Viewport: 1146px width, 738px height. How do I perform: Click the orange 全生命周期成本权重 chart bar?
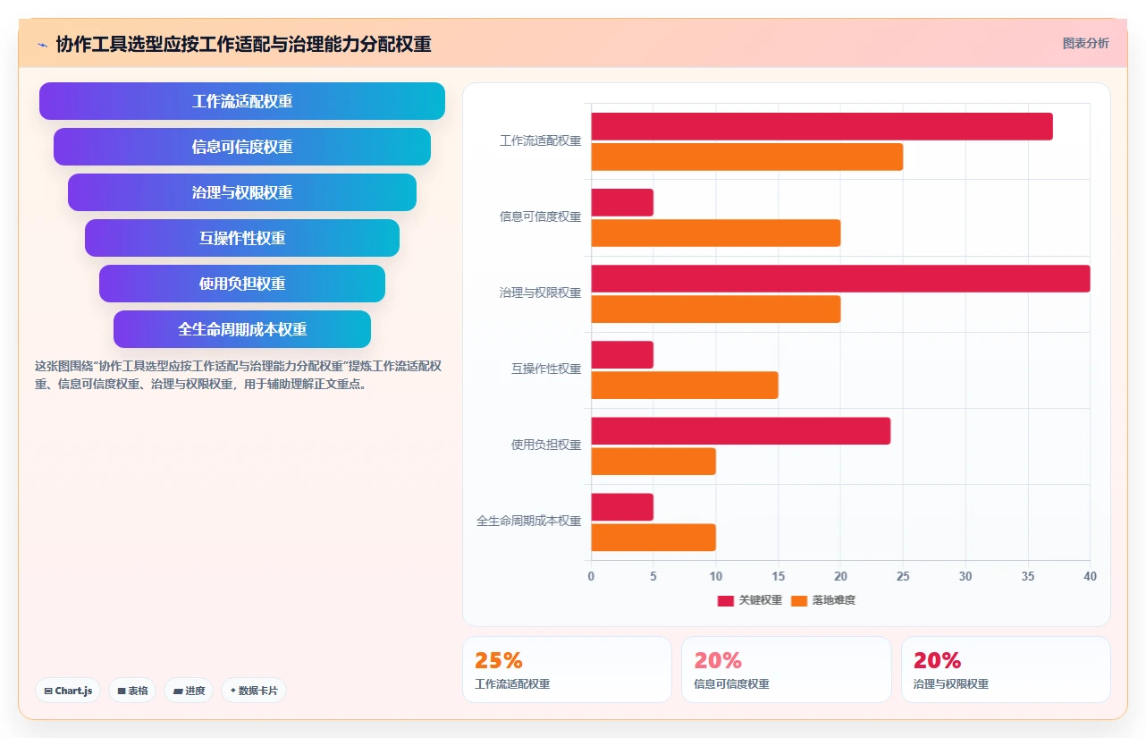tap(653, 537)
